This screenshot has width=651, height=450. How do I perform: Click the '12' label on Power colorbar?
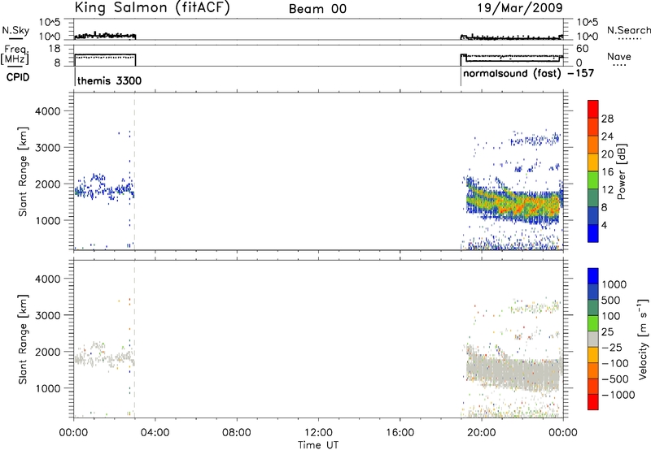pos(607,190)
